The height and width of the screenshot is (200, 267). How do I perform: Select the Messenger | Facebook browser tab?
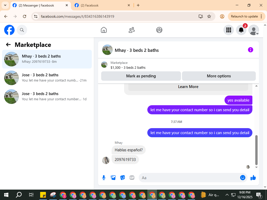pyautogui.click(x=41, y=5)
